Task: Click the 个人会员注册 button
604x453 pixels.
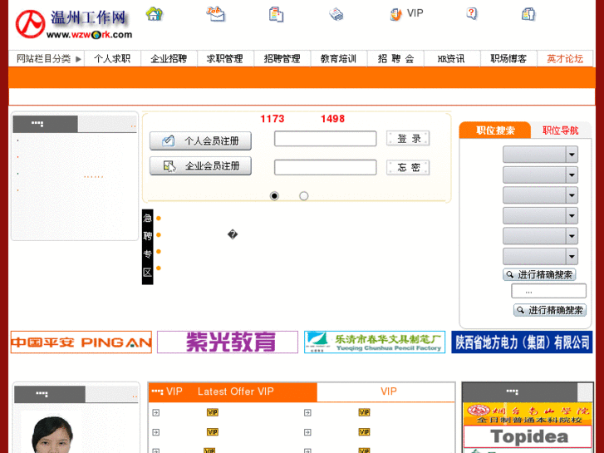Action: coord(201,140)
